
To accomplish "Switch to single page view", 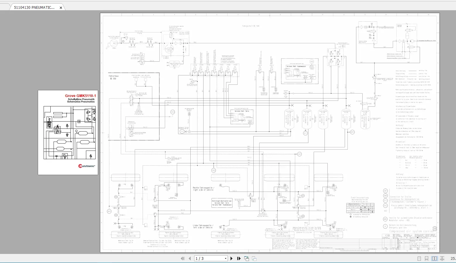I will (x=419, y=258).
